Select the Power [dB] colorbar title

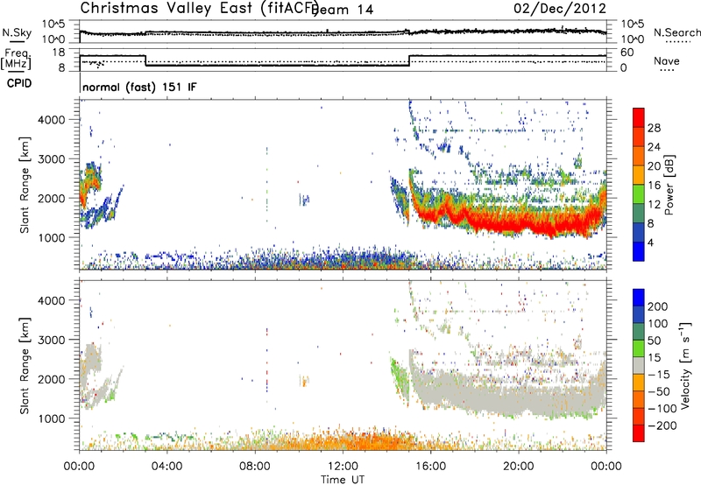[x=669, y=185]
